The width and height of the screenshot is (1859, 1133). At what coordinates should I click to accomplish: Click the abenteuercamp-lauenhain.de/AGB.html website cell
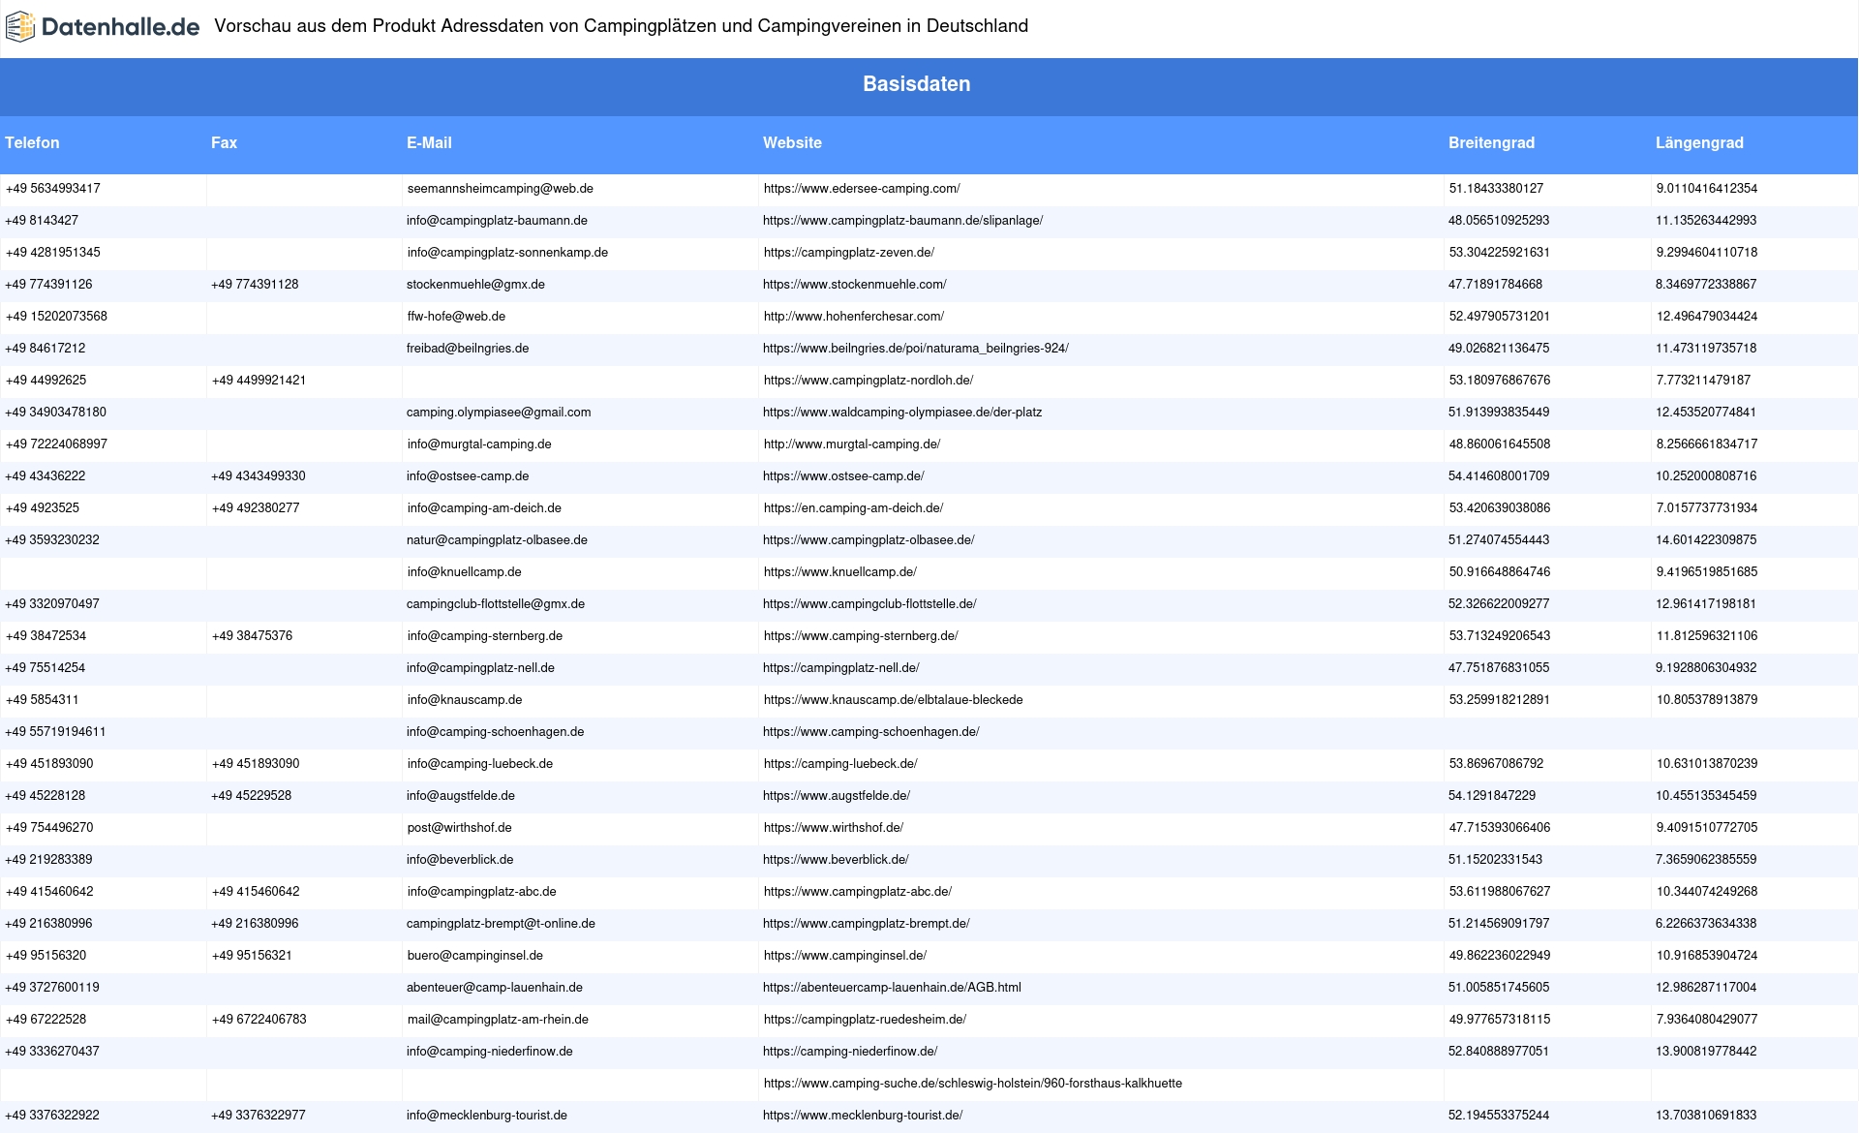click(x=892, y=988)
